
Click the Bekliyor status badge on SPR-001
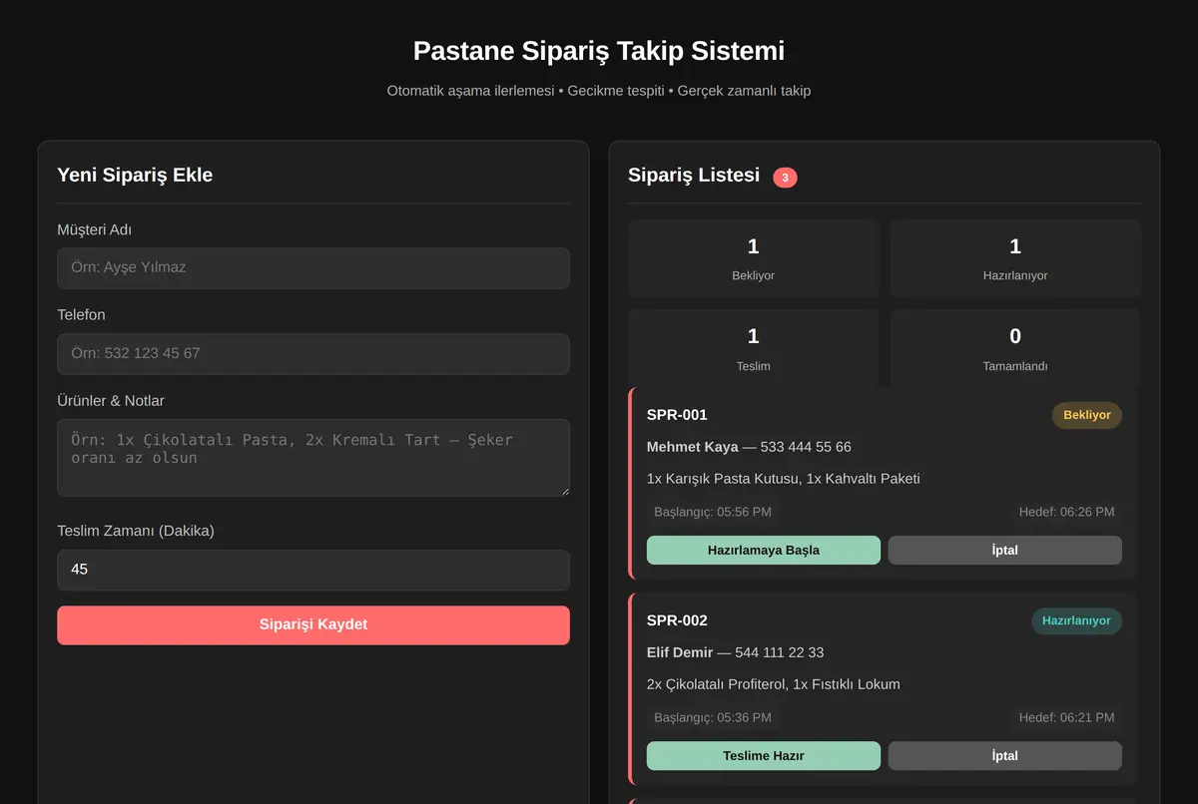pos(1087,415)
